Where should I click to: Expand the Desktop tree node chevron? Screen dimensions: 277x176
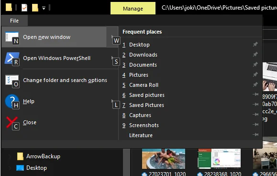pyautogui.click(x=10, y=168)
